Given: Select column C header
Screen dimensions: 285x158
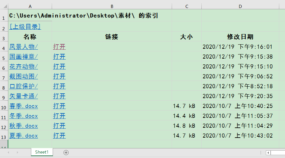Looking at the screenshot, I should [x=187, y=7].
